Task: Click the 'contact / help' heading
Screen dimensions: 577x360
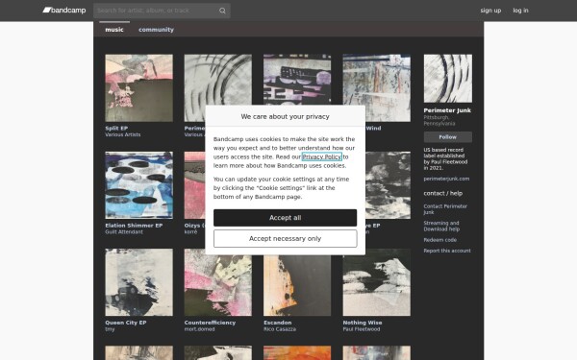Action: tap(443, 193)
